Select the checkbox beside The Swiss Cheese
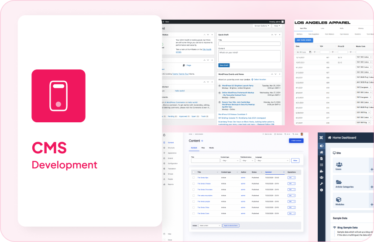The height and width of the screenshot is (242, 374). point(193,183)
